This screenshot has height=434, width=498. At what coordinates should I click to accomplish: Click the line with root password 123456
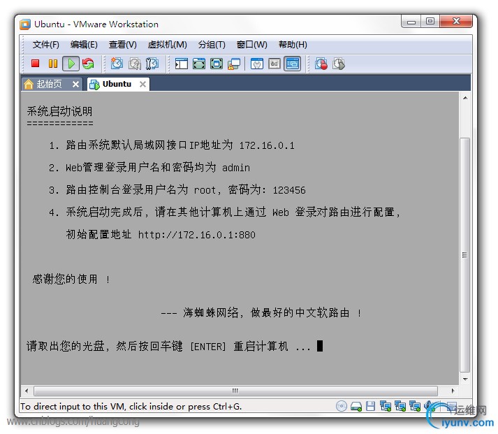pyautogui.click(x=177, y=189)
